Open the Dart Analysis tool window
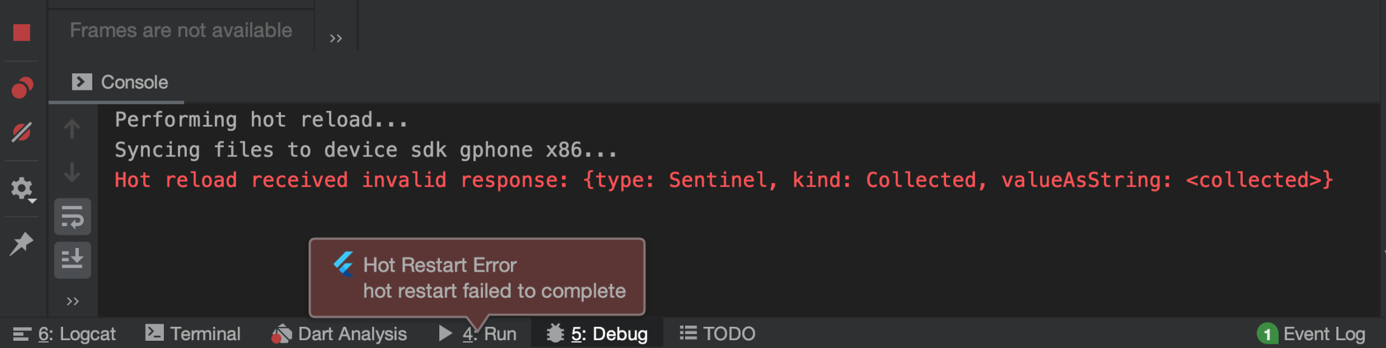Viewport: 1386px width, 348px height. click(x=339, y=333)
